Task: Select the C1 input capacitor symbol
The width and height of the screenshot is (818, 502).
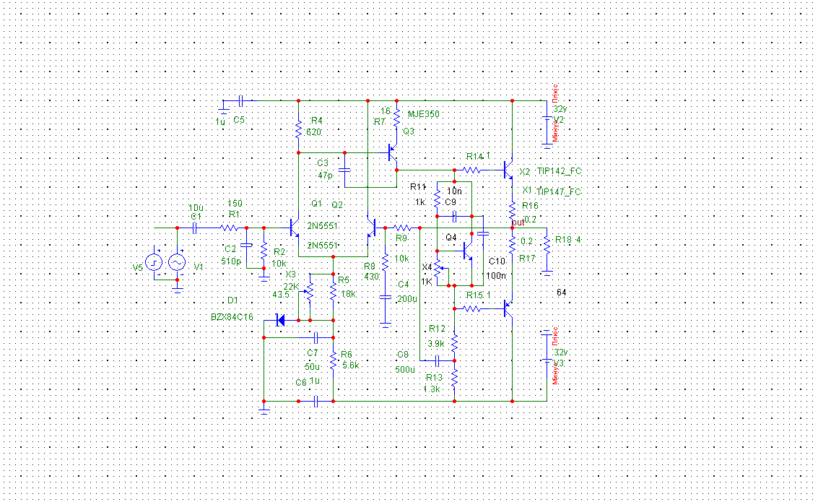Action: [196, 228]
